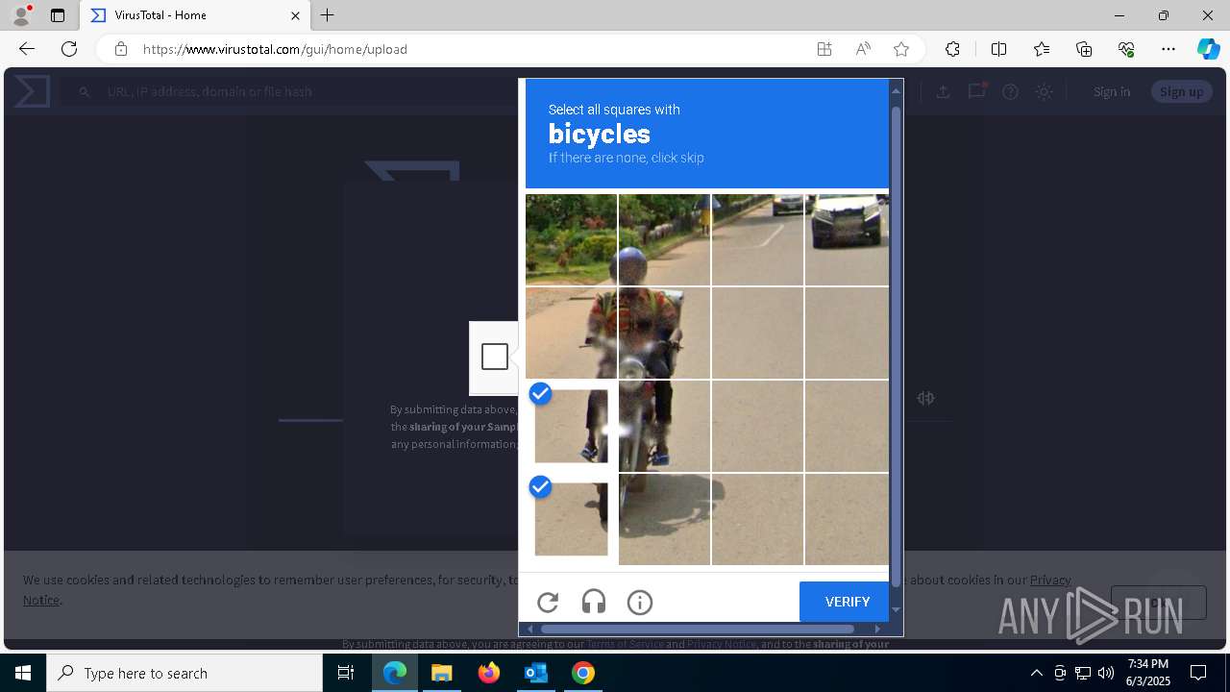Select tile with motorcycle rider's helmet

(664, 239)
